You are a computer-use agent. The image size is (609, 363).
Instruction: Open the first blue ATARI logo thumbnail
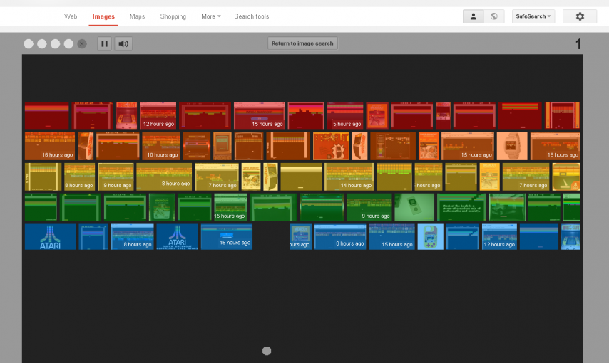(50, 236)
